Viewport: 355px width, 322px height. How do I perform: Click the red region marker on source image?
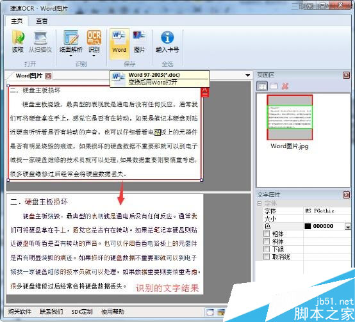pyautogui.click(x=205, y=92)
